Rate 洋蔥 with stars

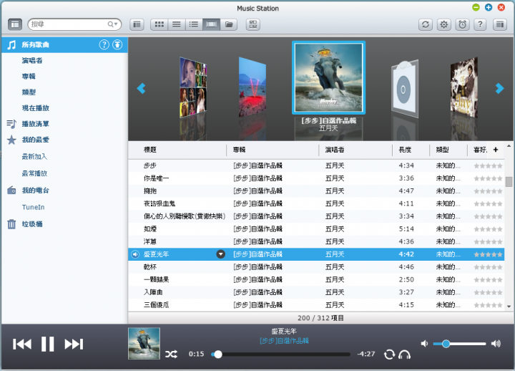tap(488, 242)
